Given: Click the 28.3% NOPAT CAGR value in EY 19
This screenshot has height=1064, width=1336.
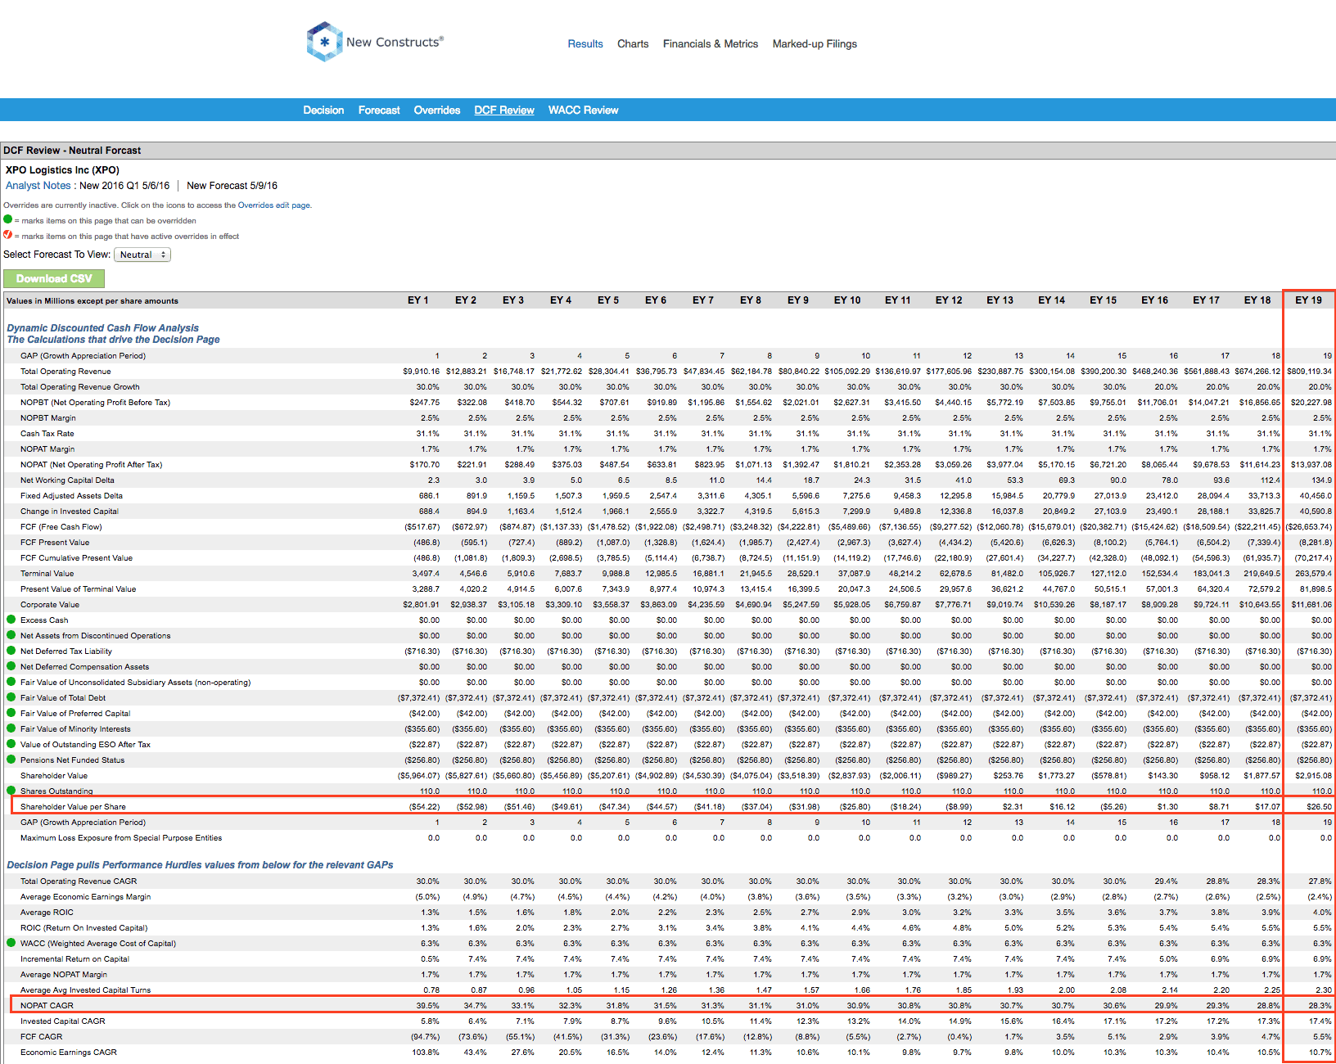Looking at the screenshot, I should (1320, 1006).
